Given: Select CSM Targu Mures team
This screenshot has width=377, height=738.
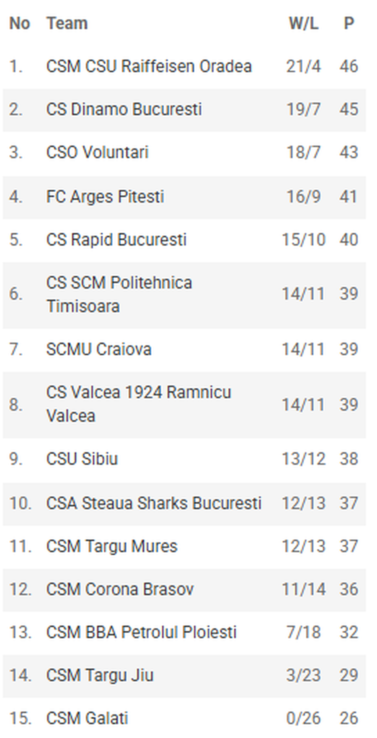Looking at the screenshot, I should coord(111,546).
